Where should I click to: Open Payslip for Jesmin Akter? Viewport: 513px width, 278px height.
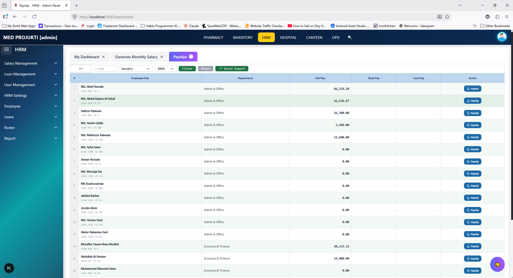pyautogui.click(x=473, y=210)
